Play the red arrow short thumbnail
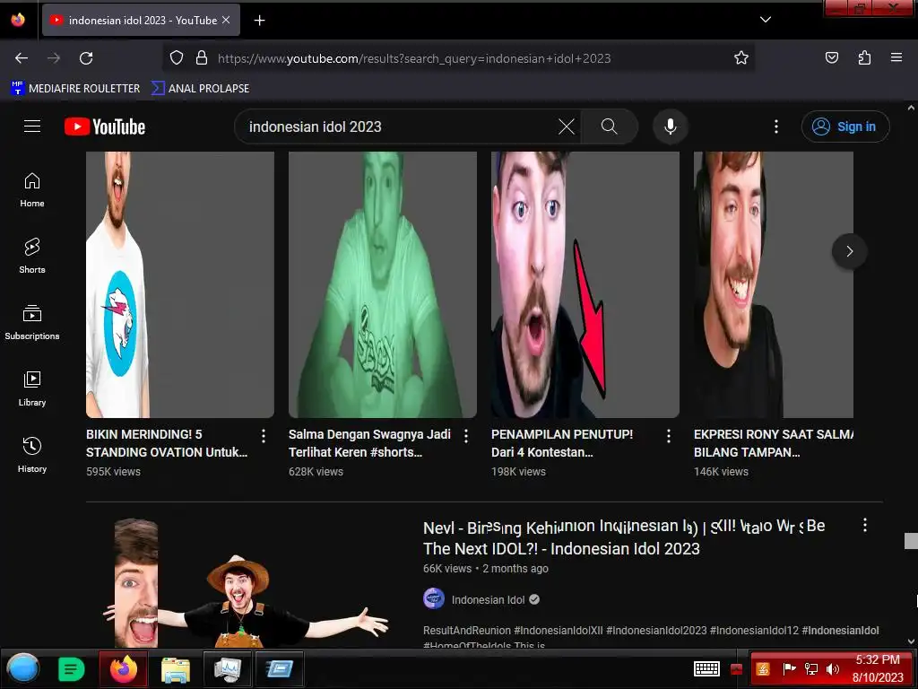 tap(585, 284)
